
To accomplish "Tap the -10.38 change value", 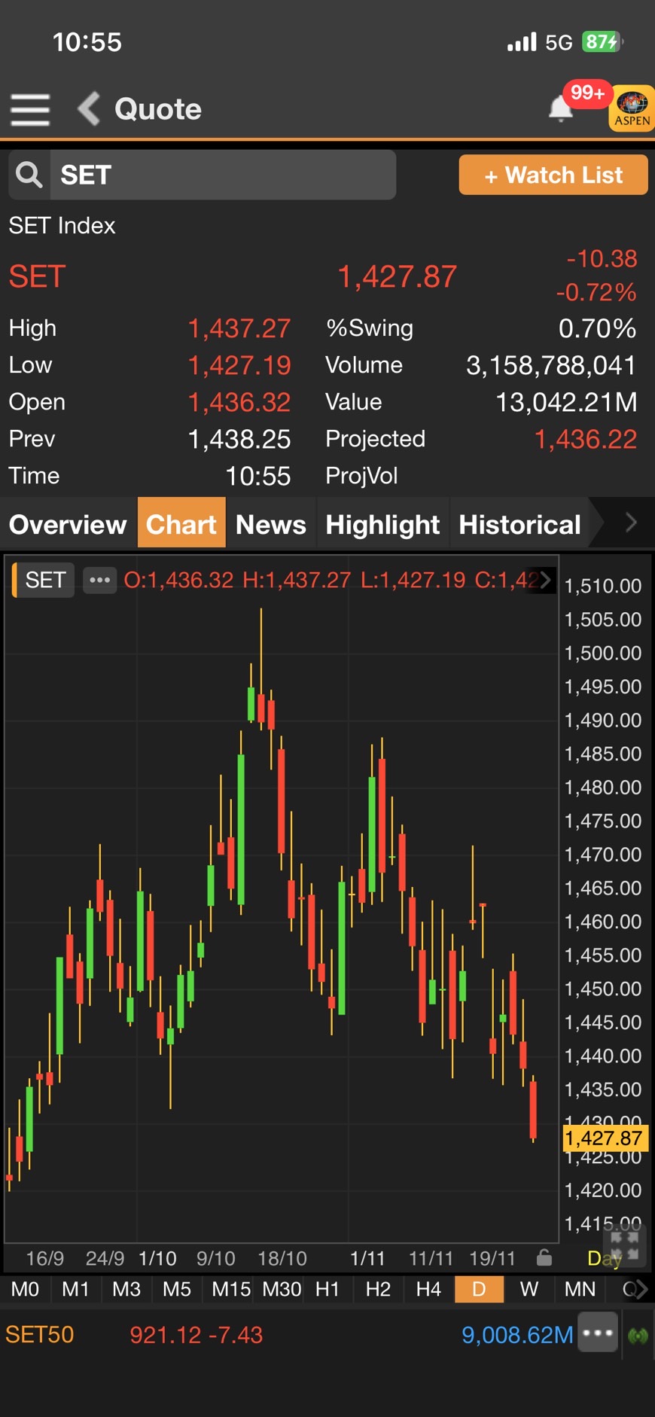I will [602, 258].
